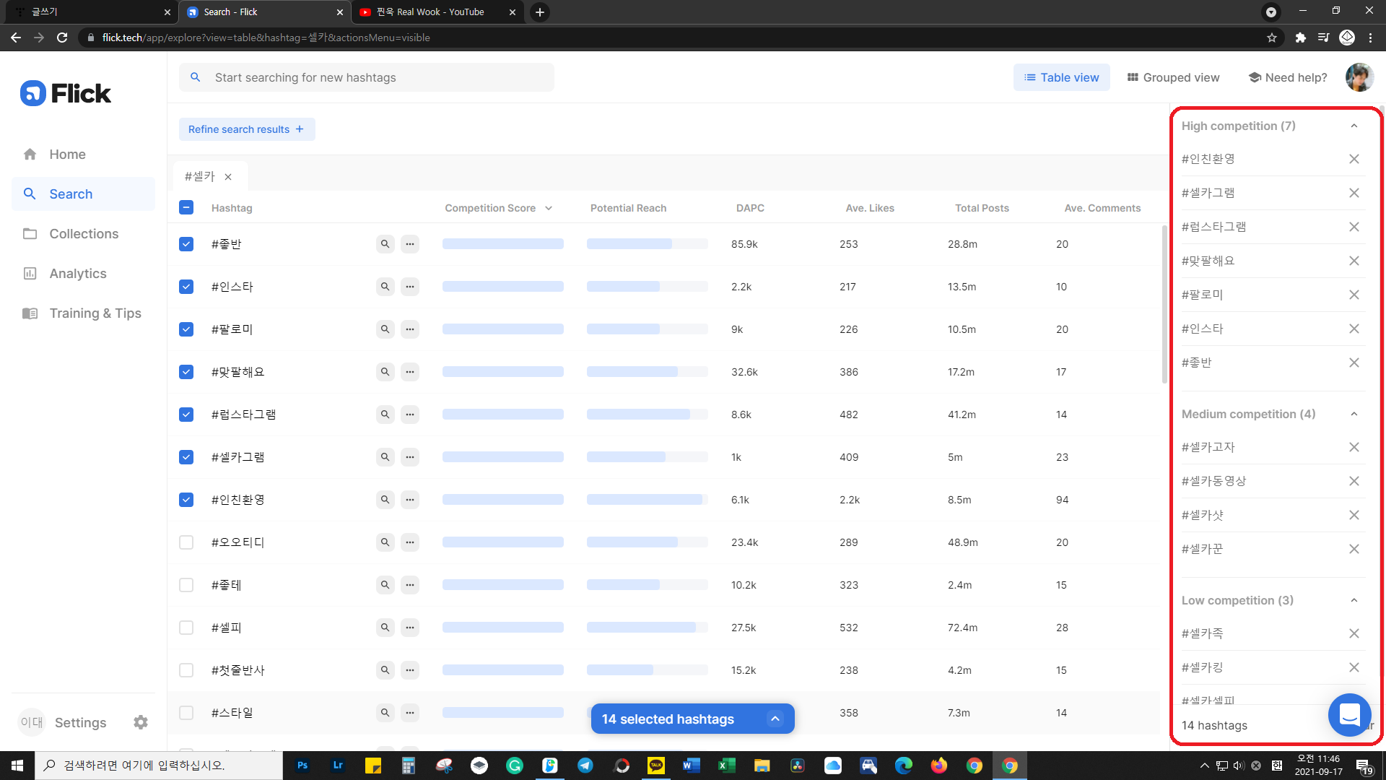Open Telegram from Windows taskbar
The image size is (1386, 780).
(x=585, y=766)
